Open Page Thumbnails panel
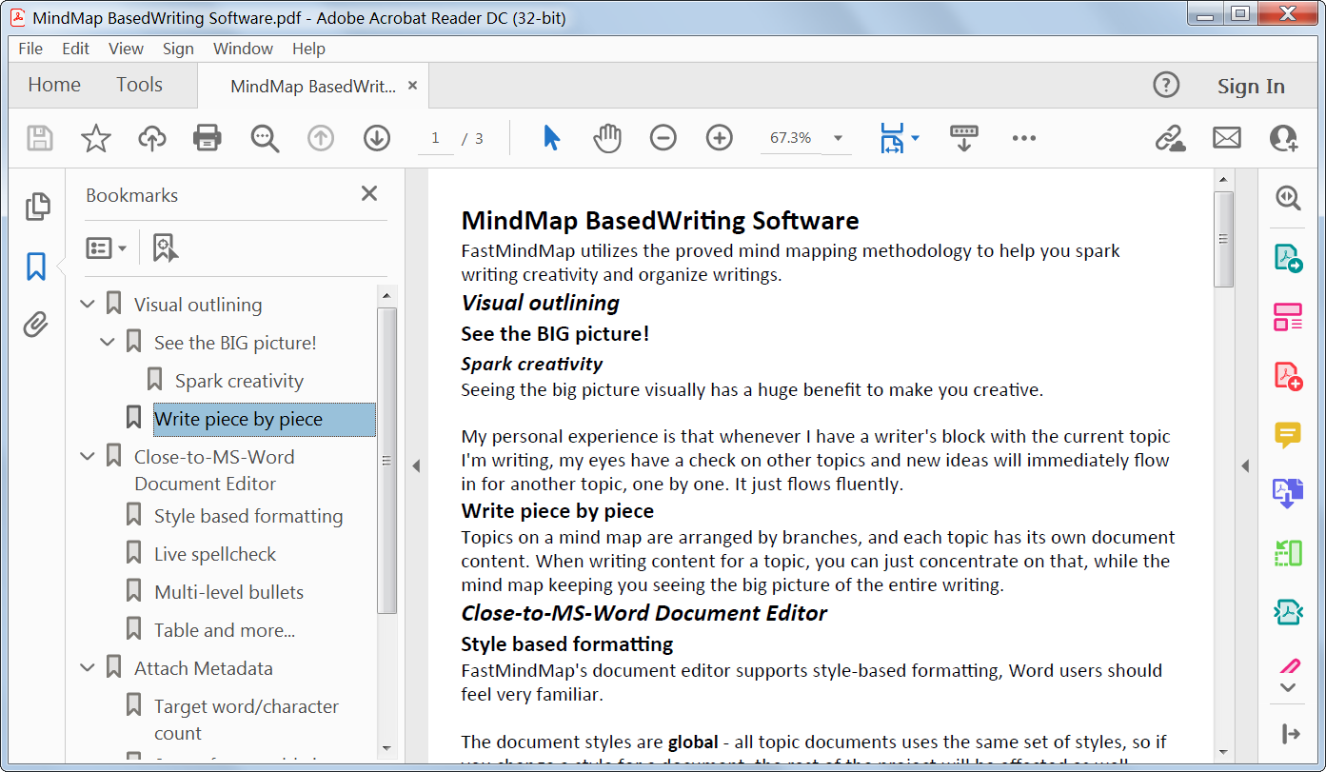 point(36,207)
